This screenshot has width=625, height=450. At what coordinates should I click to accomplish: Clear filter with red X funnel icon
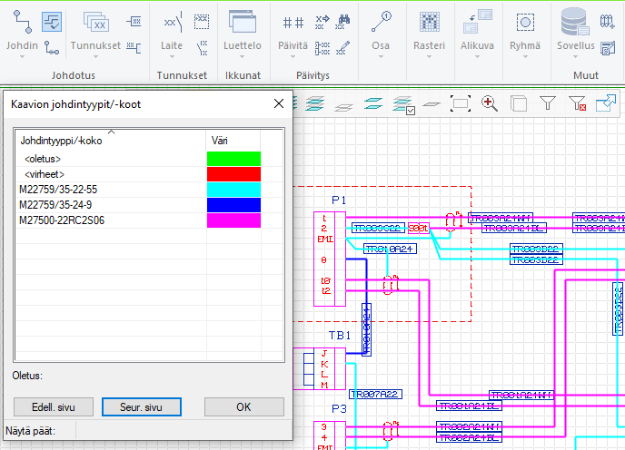(x=577, y=104)
